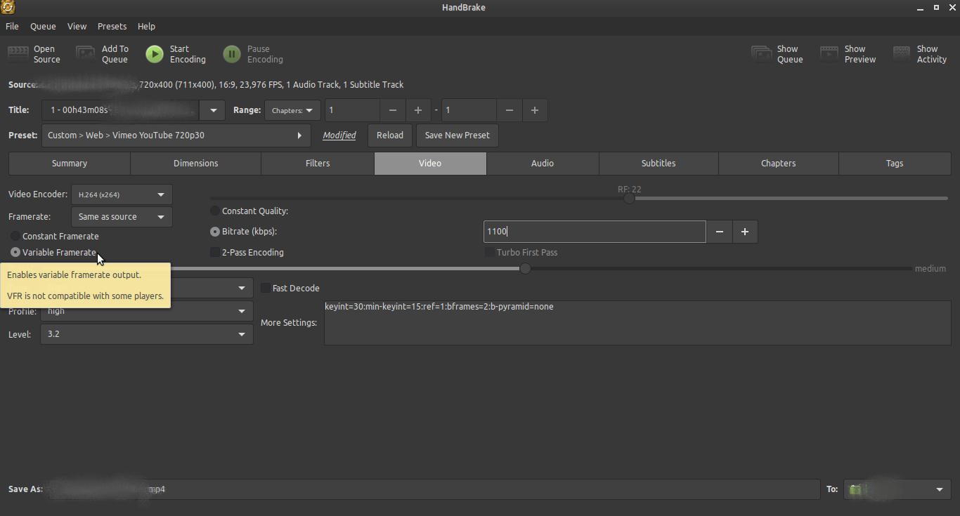
Task: Click the Open Source film icon
Action: (18, 54)
